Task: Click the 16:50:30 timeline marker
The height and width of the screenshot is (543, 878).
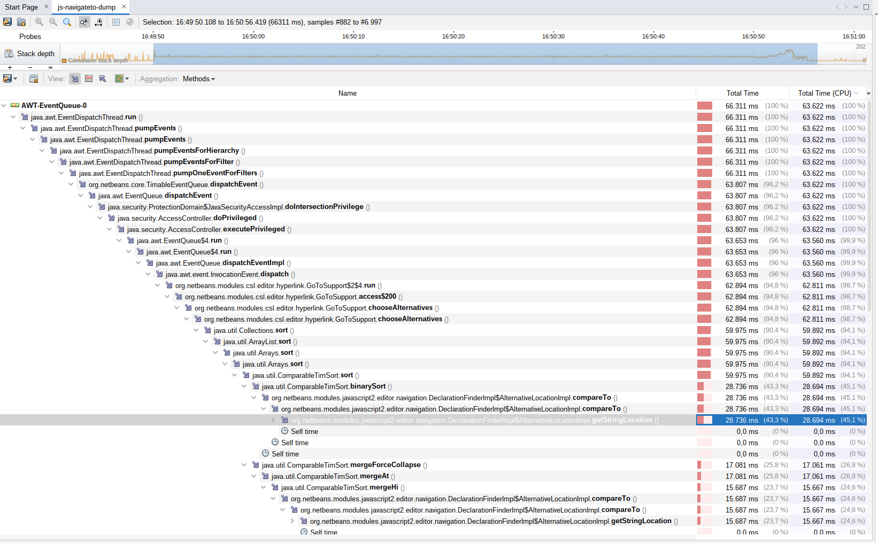Action: tap(553, 36)
